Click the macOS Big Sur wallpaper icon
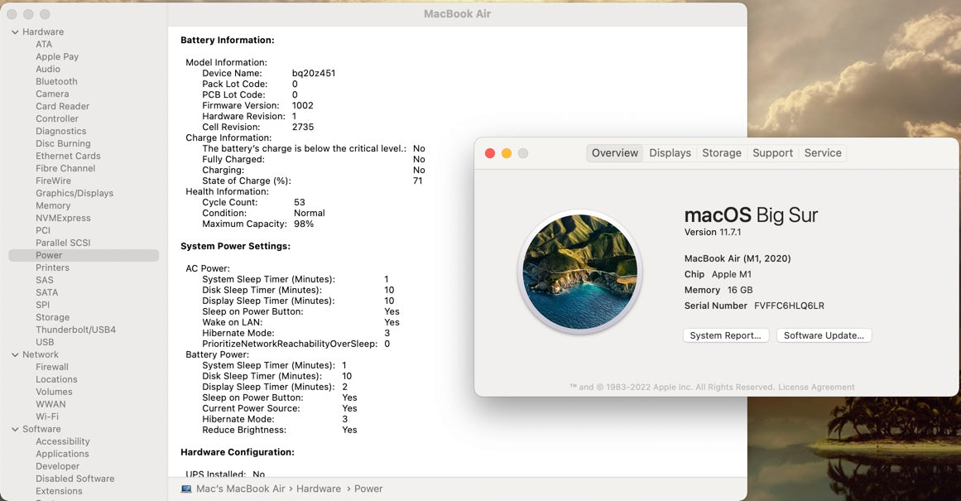This screenshot has width=961, height=501. tap(579, 272)
